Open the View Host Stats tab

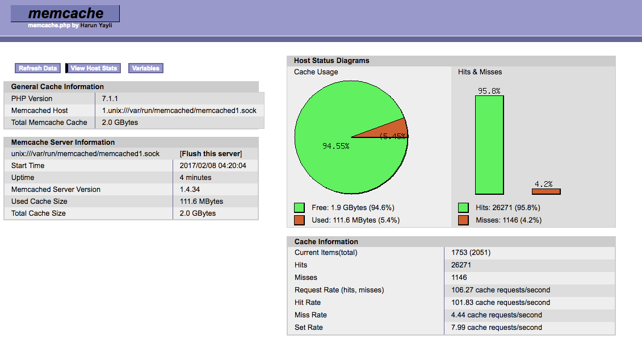[94, 68]
